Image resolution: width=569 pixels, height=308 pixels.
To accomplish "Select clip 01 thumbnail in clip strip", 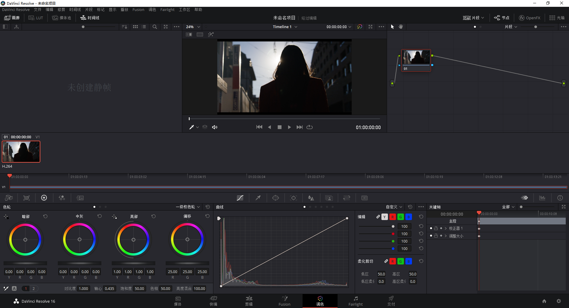I will (x=21, y=152).
